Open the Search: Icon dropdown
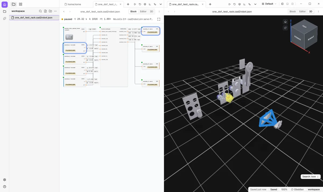 [x=311, y=177]
